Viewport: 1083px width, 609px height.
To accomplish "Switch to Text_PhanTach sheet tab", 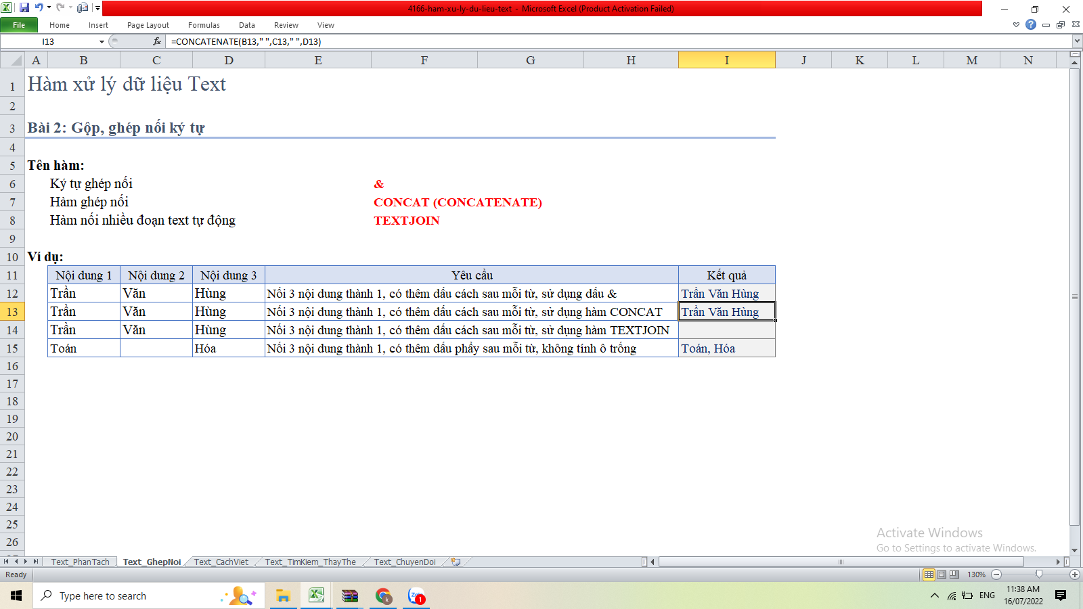I will tap(80, 562).
